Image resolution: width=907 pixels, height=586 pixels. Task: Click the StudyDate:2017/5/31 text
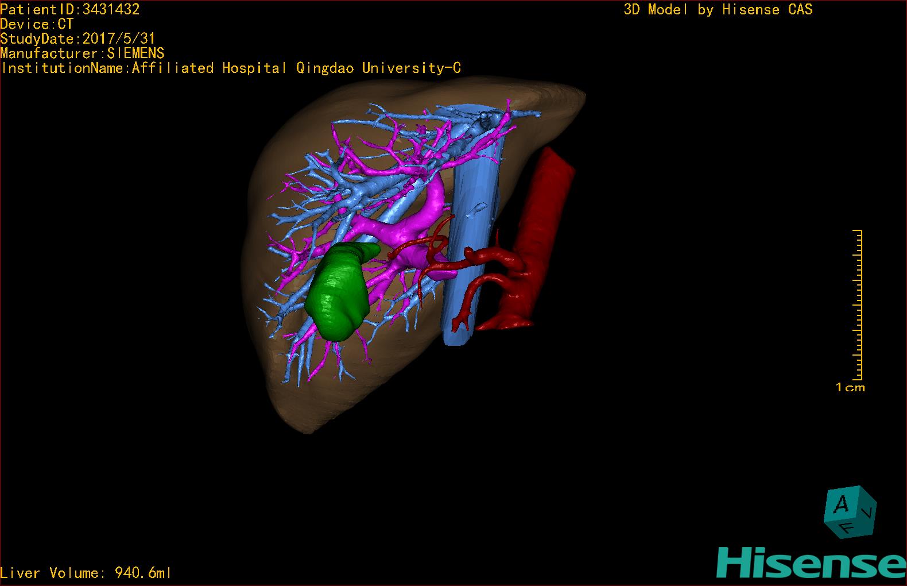coord(77,39)
